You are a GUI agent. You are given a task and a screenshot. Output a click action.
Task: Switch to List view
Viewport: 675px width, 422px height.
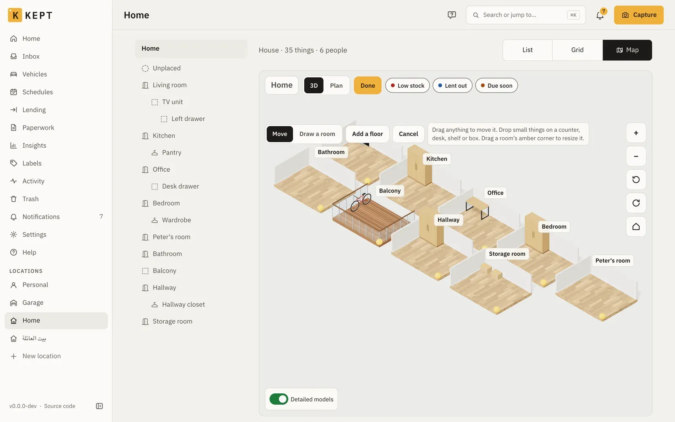coord(527,50)
